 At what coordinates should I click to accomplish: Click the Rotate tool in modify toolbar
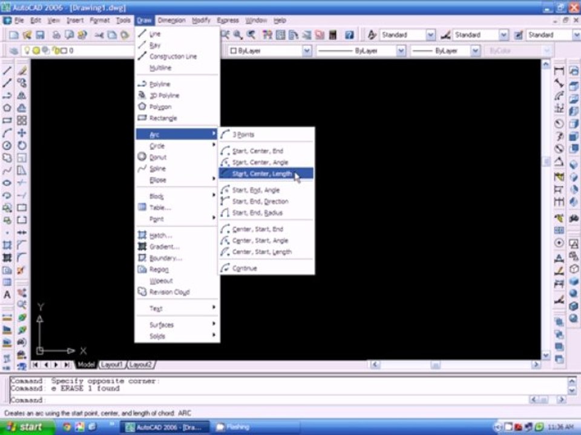tap(22, 146)
